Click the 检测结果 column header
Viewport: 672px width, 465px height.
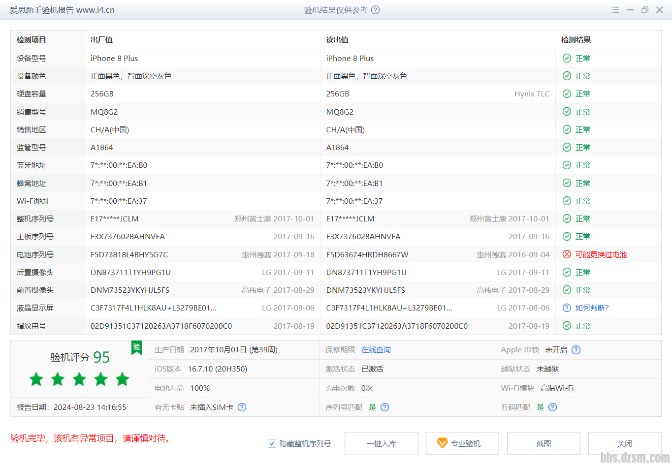click(576, 40)
